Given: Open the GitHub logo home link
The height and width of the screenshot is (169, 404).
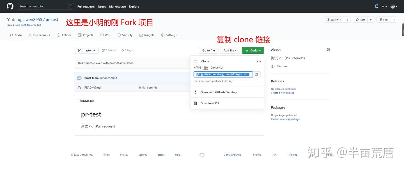Looking at the screenshot, I should (x=10, y=6).
